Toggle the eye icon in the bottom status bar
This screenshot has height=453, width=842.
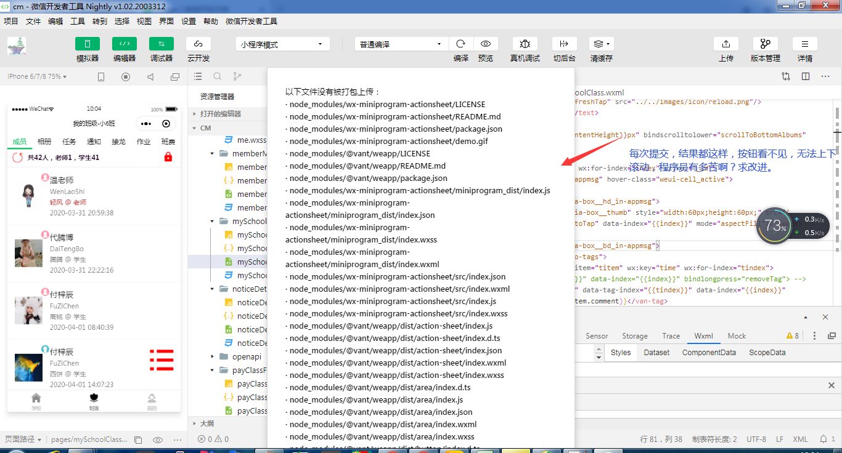coord(158,440)
